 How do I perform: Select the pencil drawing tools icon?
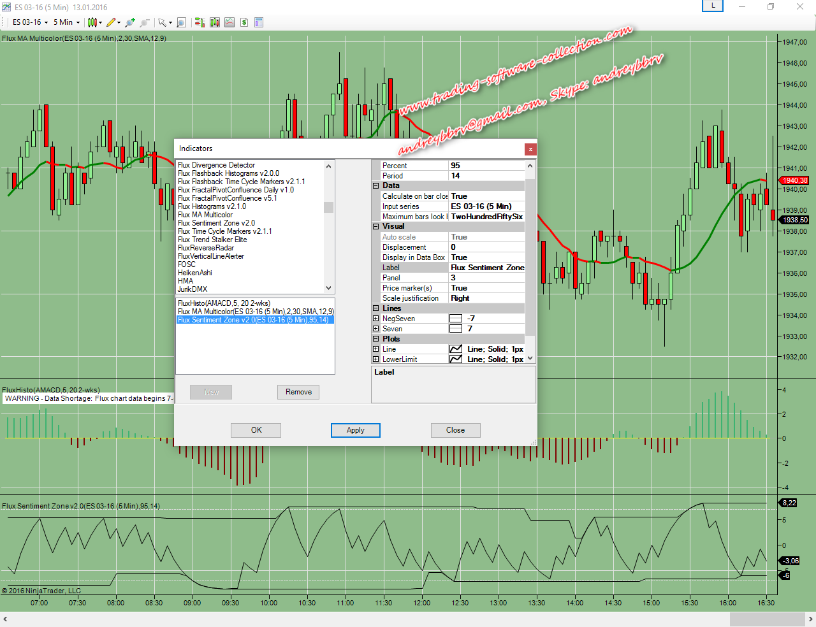(112, 22)
